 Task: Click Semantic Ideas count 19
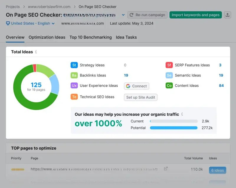(221, 75)
